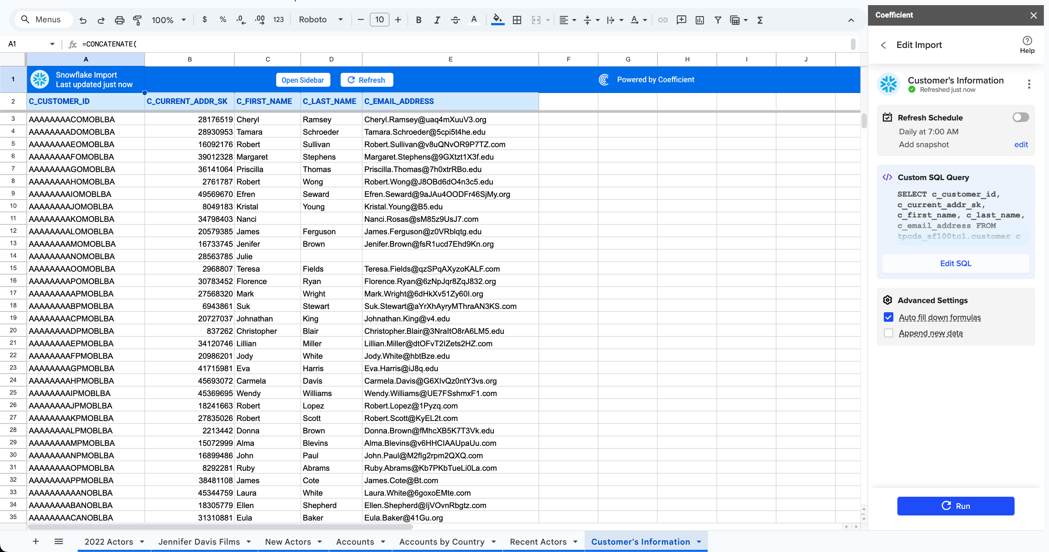Select the Recent Actors sheet tab

point(539,541)
